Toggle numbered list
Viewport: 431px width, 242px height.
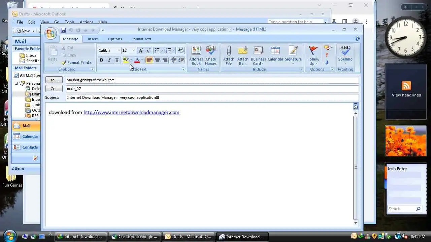click(168, 50)
